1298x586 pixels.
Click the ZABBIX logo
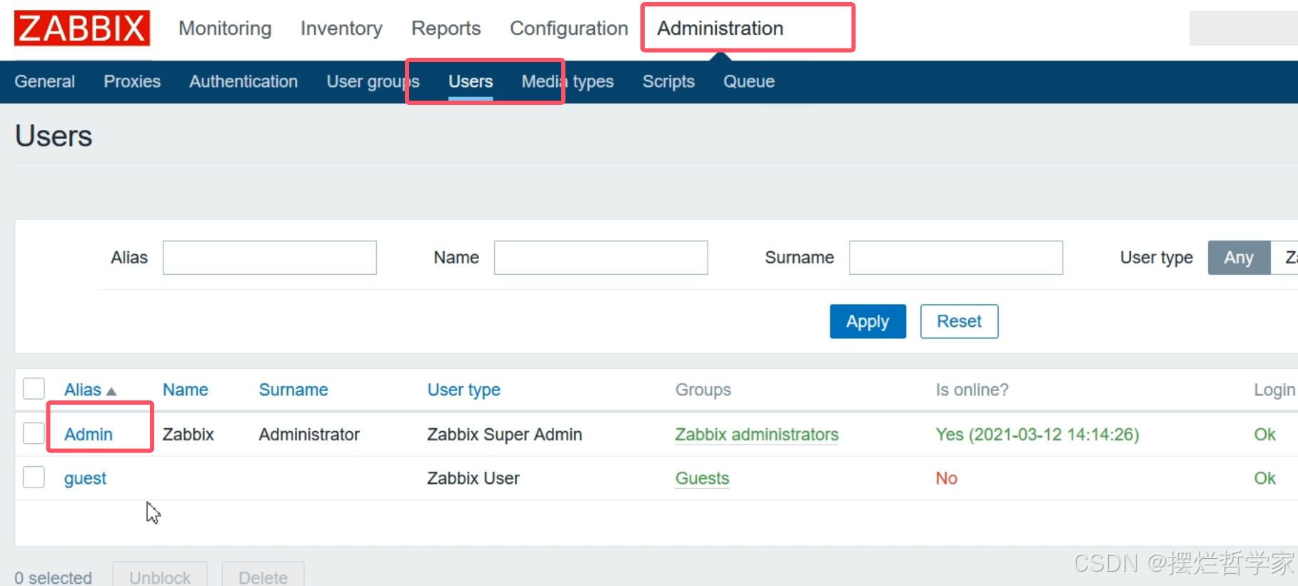[82, 29]
